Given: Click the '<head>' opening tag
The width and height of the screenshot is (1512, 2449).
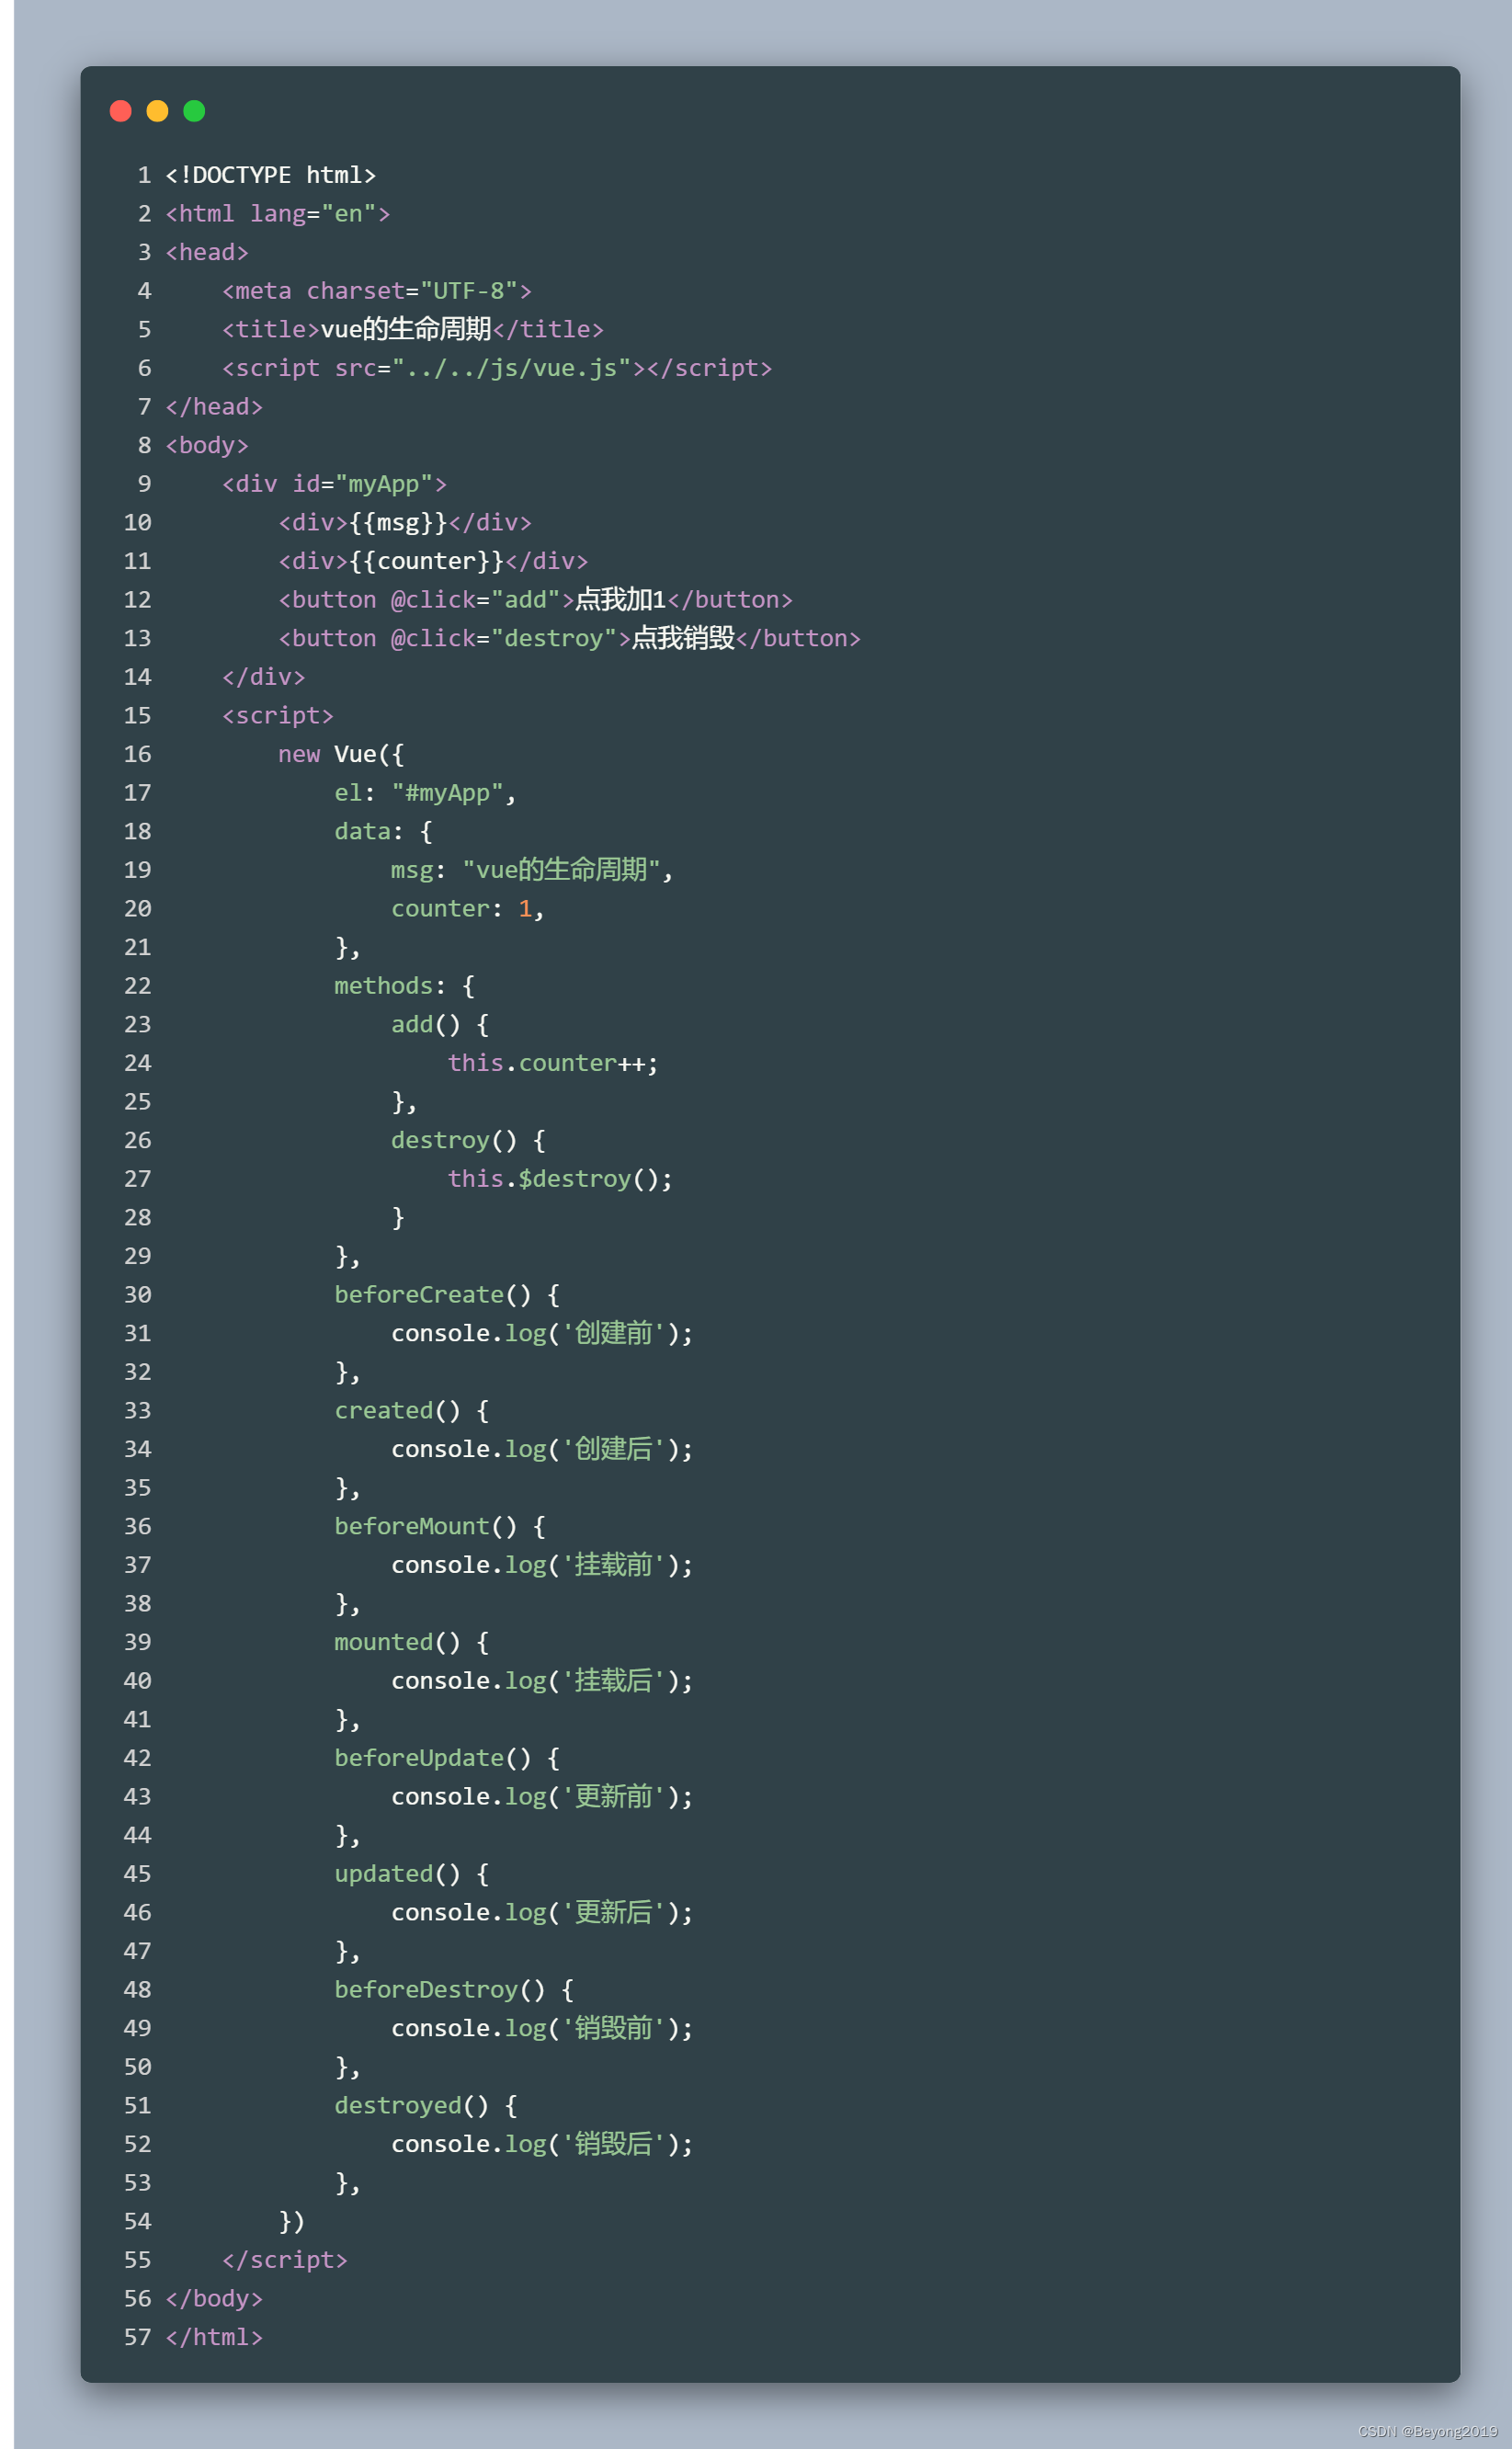Looking at the screenshot, I should [x=207, y=253].
